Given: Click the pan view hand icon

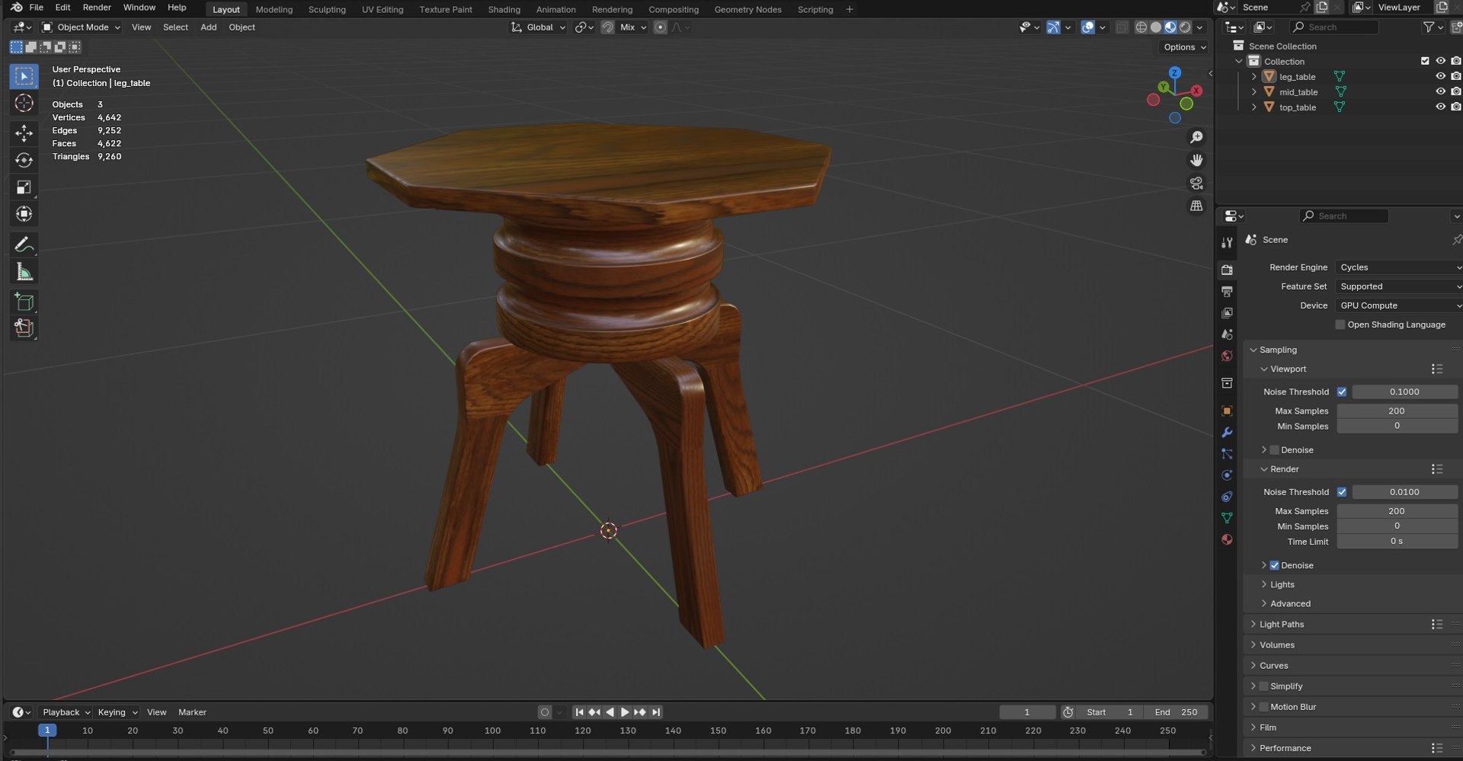Looking at the screenshot, I should (1196, 160).
